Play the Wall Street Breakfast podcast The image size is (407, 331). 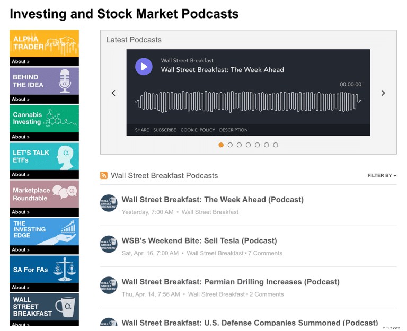click(144, 67)
